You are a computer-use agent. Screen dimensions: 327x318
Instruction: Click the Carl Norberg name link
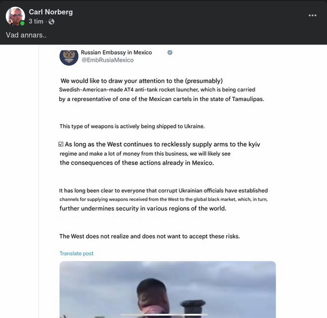[x=50, y=12]
